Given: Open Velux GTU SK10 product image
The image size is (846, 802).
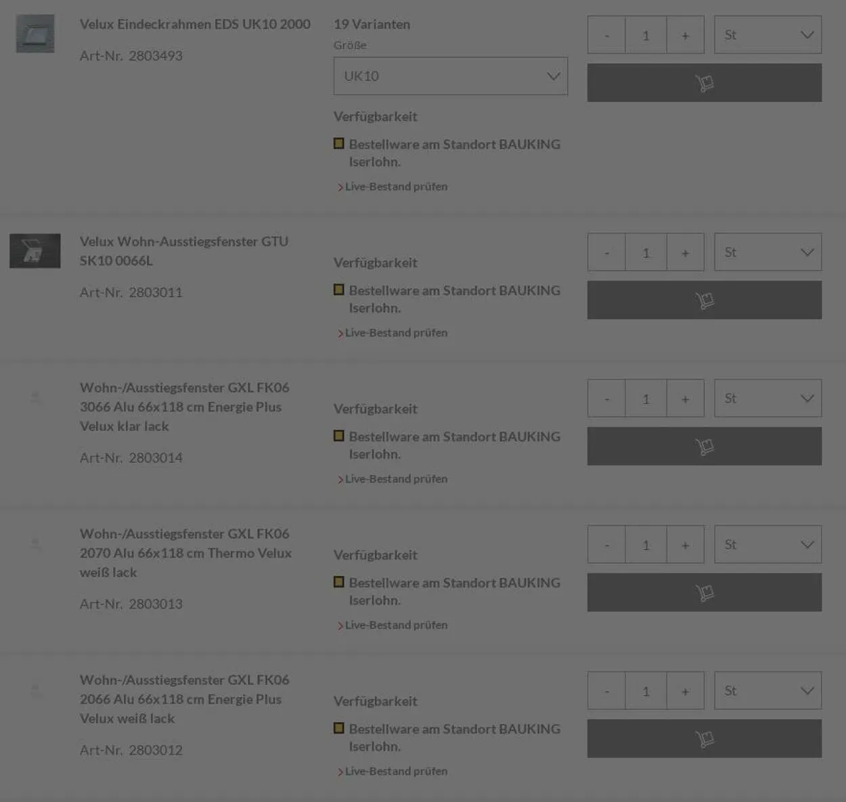Looking at the screenshot, I should coord(35,251).
